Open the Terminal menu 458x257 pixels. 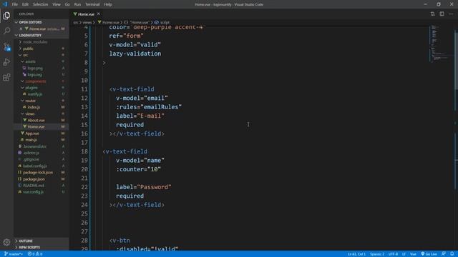(x=92, y=4)
